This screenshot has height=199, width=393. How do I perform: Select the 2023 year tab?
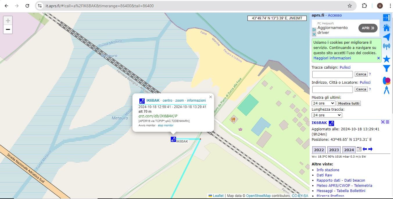point(334,150)
